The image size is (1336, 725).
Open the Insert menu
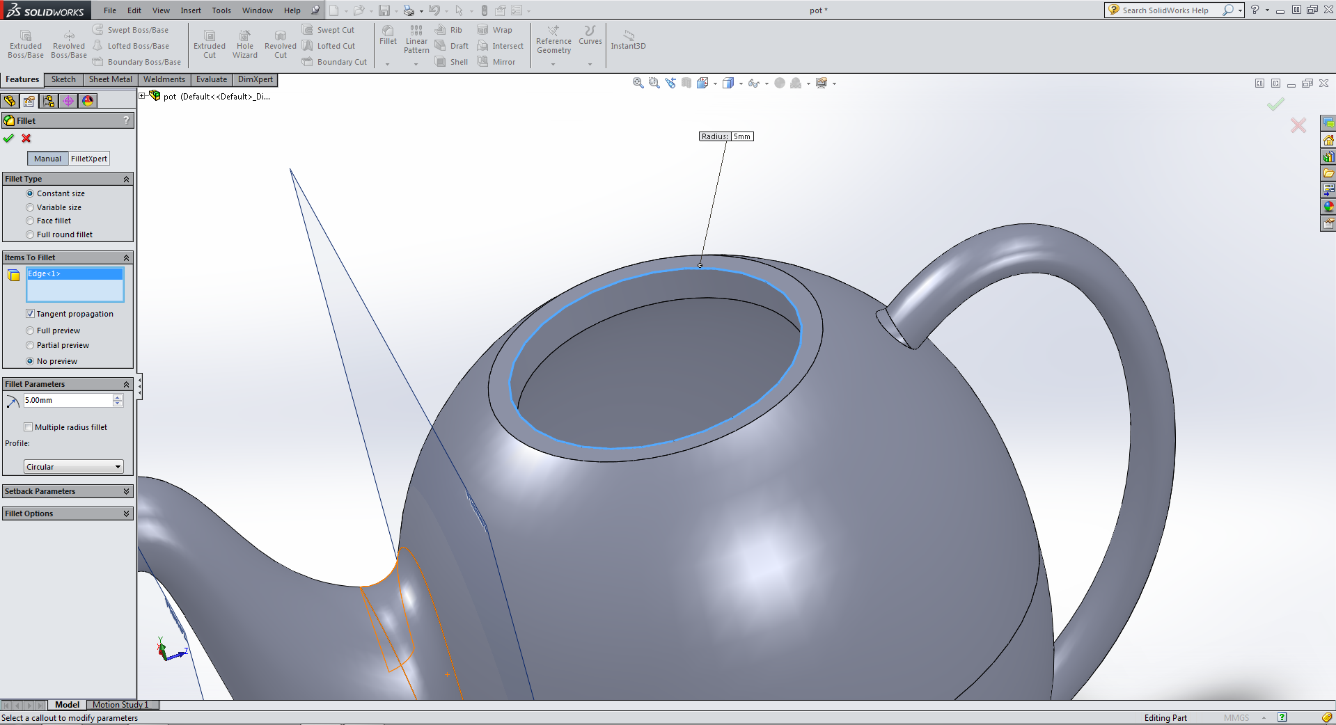point(191,10)
